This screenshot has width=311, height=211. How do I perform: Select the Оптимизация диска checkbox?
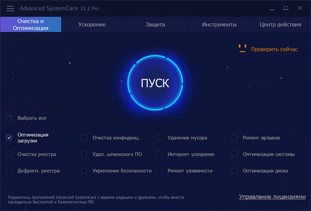[x=234, y=171]
